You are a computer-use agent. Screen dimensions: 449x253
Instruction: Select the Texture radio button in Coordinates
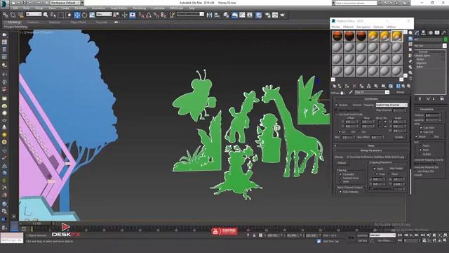click(336, 105)
